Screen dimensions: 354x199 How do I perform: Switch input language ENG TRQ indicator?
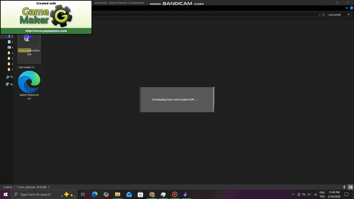pyautogui.click(x=322, y=194)
